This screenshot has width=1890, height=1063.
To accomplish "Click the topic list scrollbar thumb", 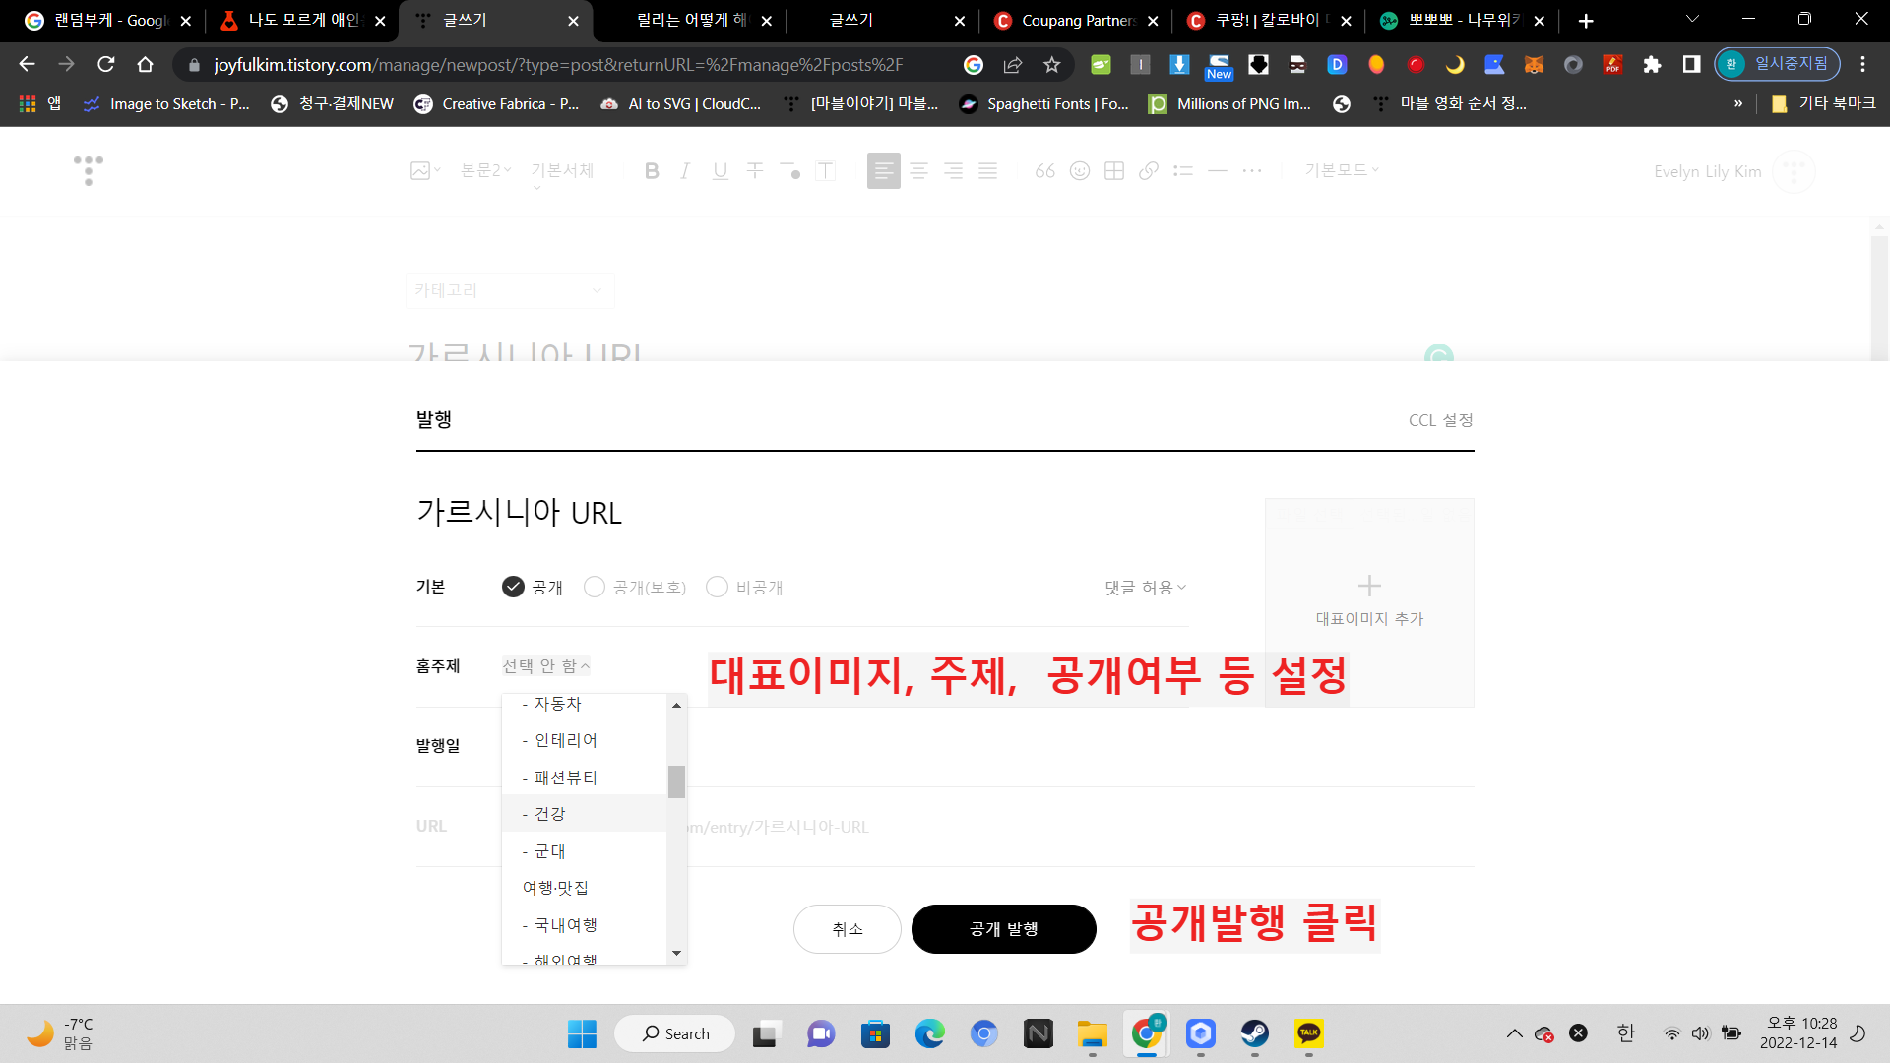I will pyautogui.click(x=676, y=782).
